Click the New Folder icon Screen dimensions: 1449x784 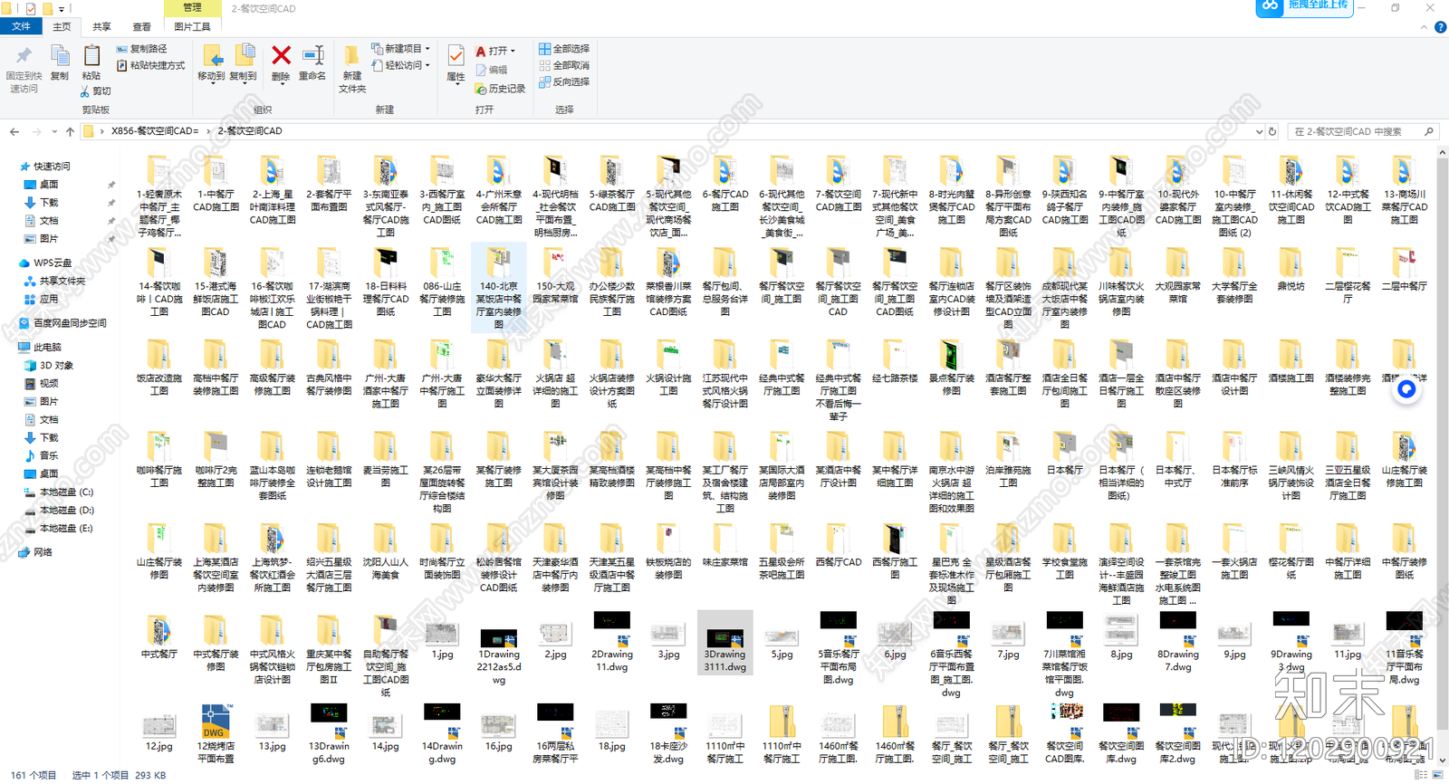tap(351, 56)
